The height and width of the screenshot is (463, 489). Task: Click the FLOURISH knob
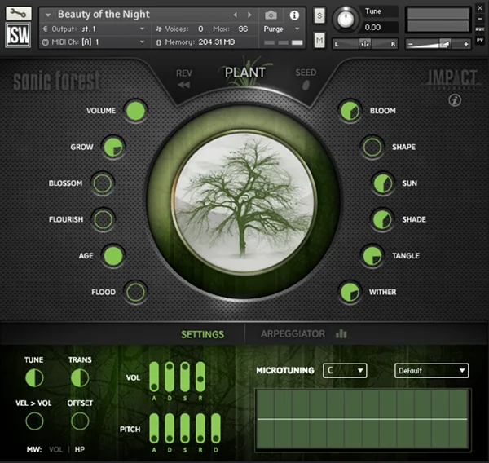(103, 219)
